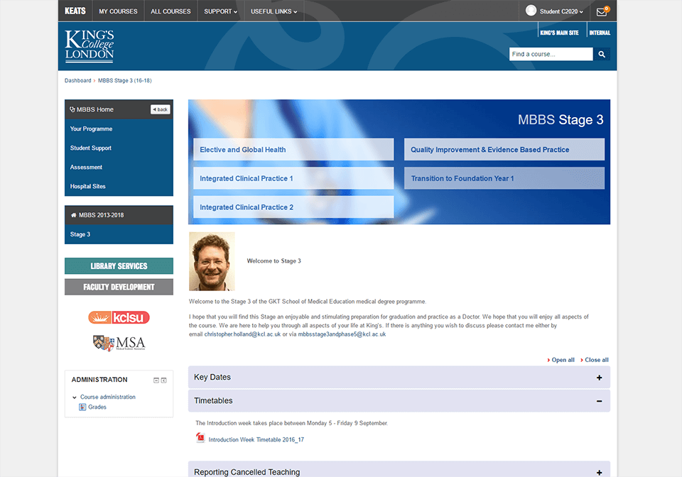Image resolution: width=682 pixels, height=477 pixels.
Task: Open the Support dropdown menu
Action: [x=220, y=11]
